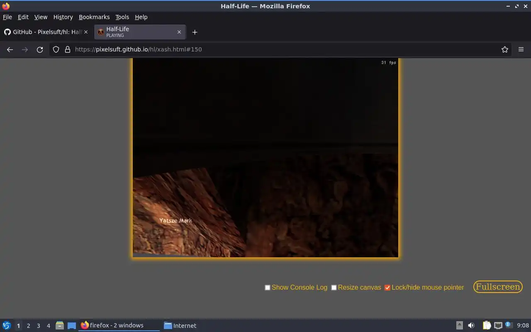Click the Fullscreen button
The height and width of the screenshot is (332, 531).
pyautogui.click(x=498, y=287)
